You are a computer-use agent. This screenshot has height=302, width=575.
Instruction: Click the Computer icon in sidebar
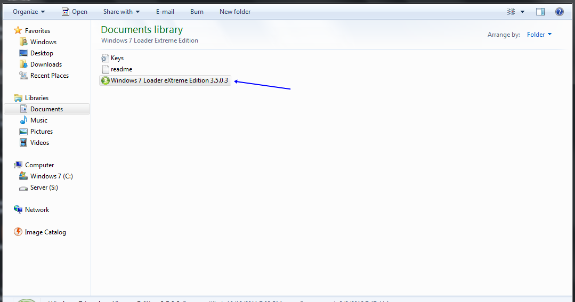[18, 165]
